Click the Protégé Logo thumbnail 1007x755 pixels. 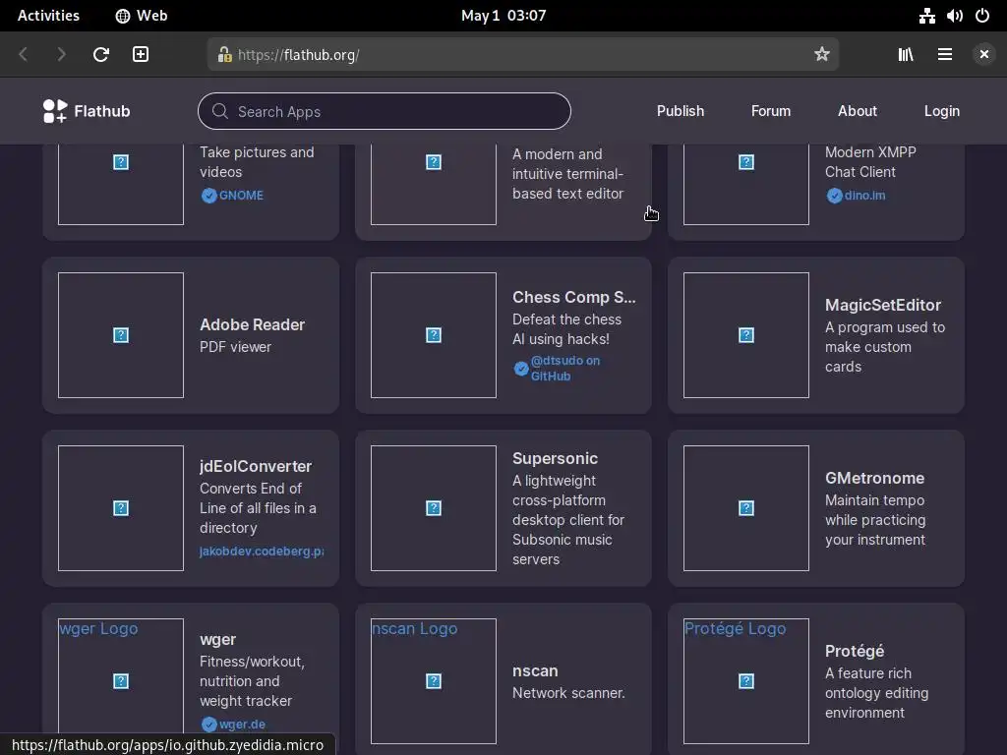pos(746,680)
